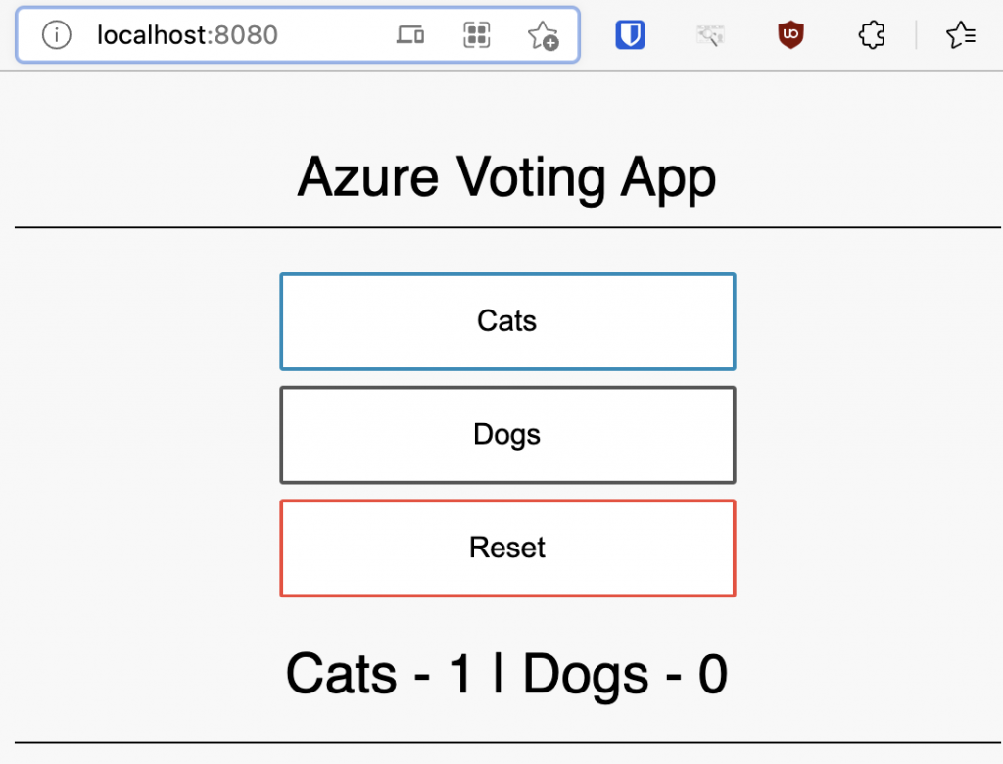Screen dimensions: 1003x764
Task: Click the divider line below the heading
Action: coord(507,227)
